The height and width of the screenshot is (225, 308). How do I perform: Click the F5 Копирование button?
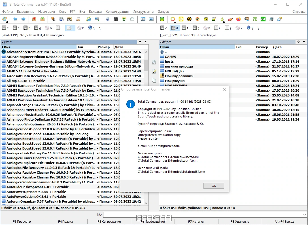(109, 222)
